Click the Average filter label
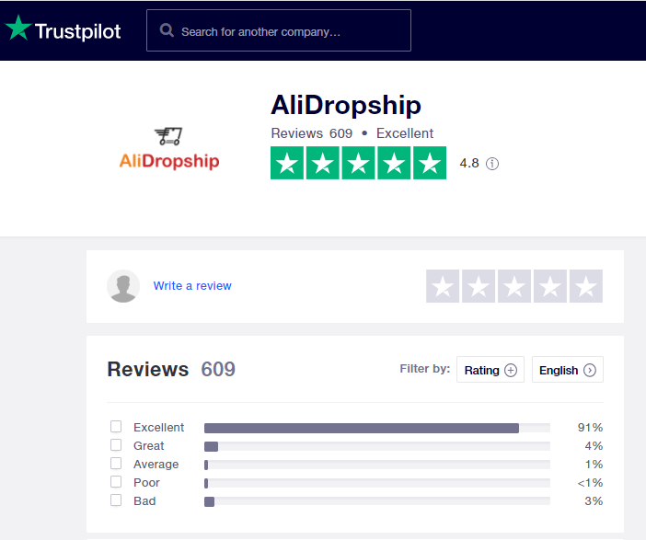The image size is (646, 540). pos(156,465)
